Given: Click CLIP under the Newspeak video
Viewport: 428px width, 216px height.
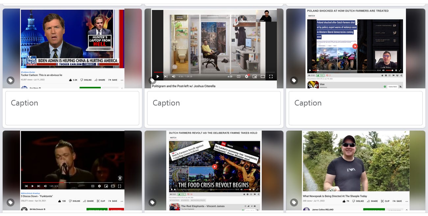Looking at the screenshot, I should (x=385, y=201).
